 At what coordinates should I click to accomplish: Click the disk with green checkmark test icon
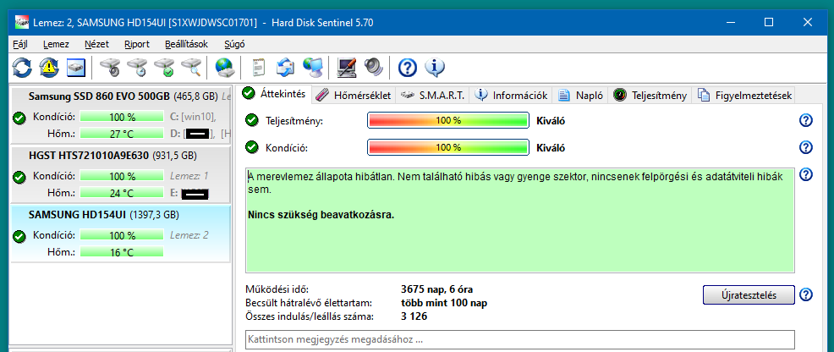164,68
